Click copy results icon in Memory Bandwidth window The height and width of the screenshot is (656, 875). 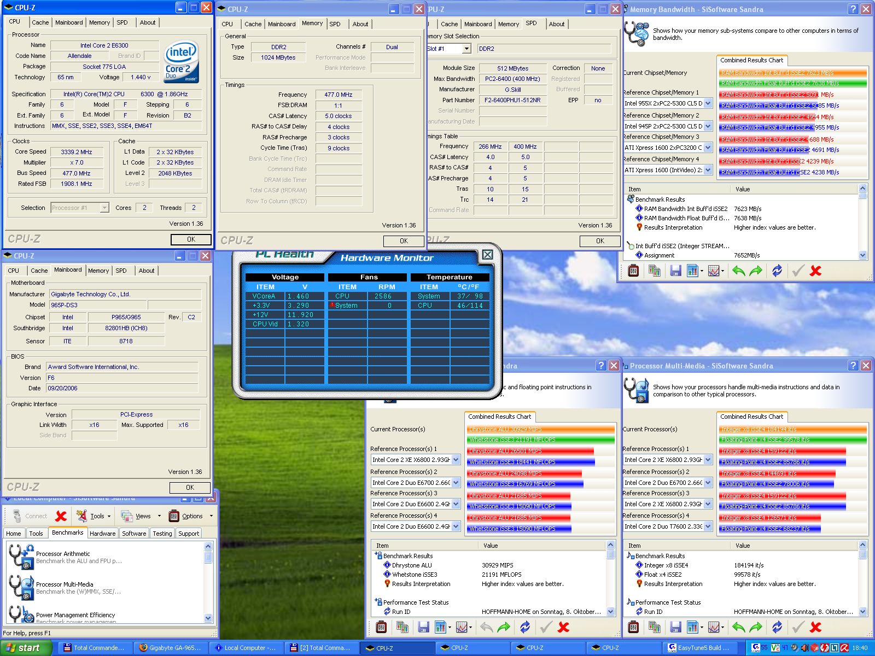click(x=654, y=271)
